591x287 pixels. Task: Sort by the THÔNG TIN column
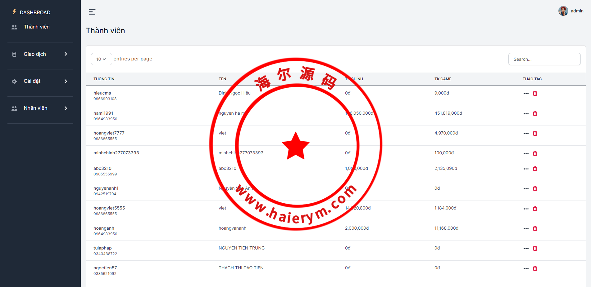coord(104,79)
